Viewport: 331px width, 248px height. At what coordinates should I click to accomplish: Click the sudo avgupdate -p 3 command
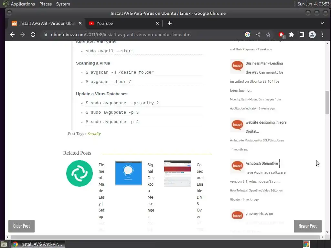pyautogui.click(x=112, y=112)
